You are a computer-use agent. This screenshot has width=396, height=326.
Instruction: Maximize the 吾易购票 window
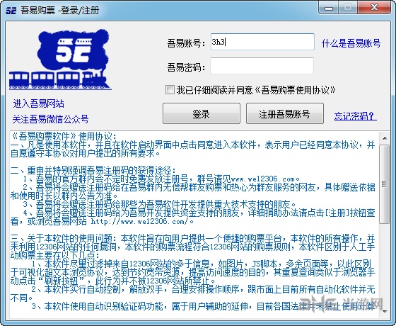348,8
